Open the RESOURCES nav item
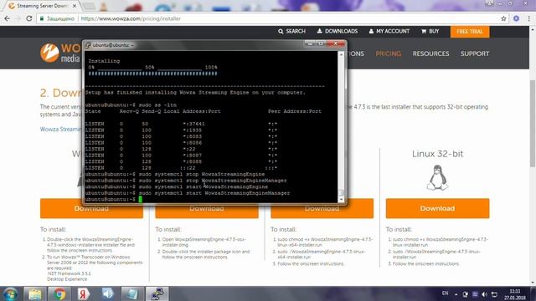The width and height of the screenshot is (536, 301). [430, 54]
